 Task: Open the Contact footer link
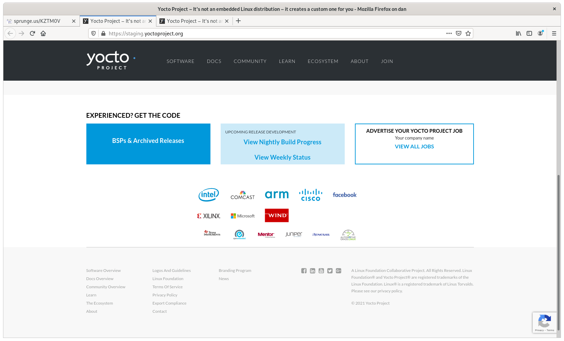[159, 311]
